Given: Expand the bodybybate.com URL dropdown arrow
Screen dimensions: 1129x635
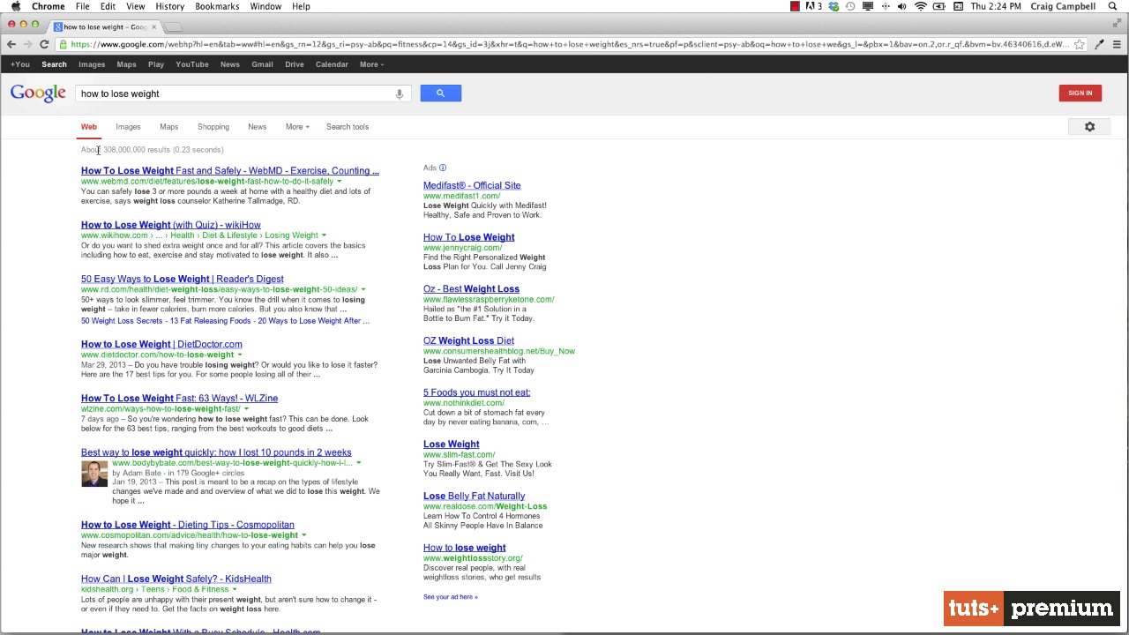Looking at the screenshot, I should 358,463.
